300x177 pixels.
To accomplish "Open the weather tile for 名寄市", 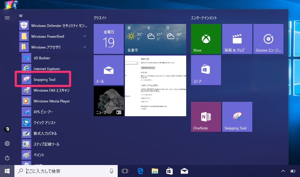I will pyautogui.click(x=156, y=39).
